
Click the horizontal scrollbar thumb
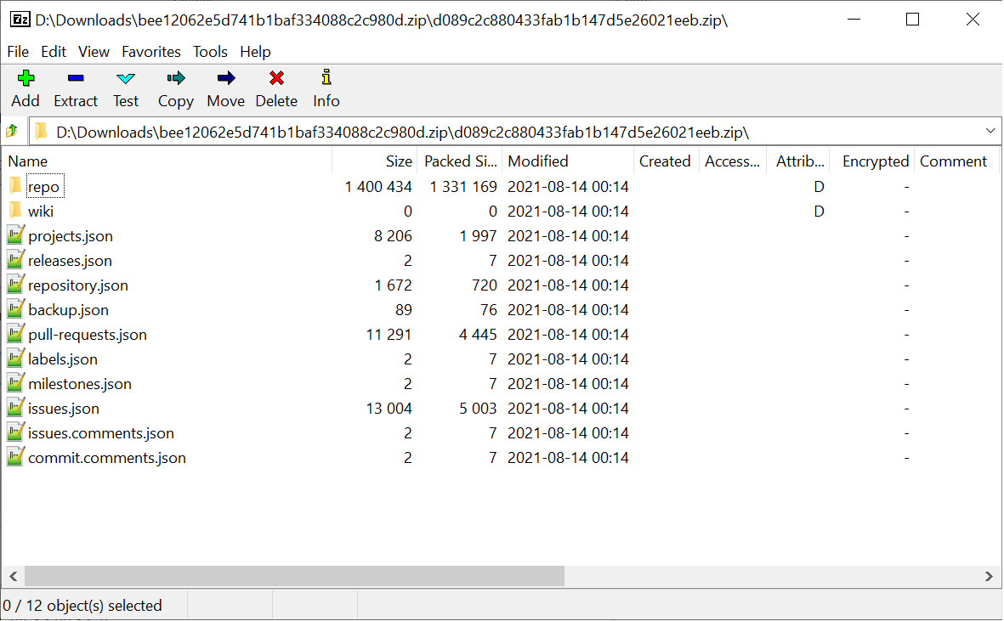point(294,576)
